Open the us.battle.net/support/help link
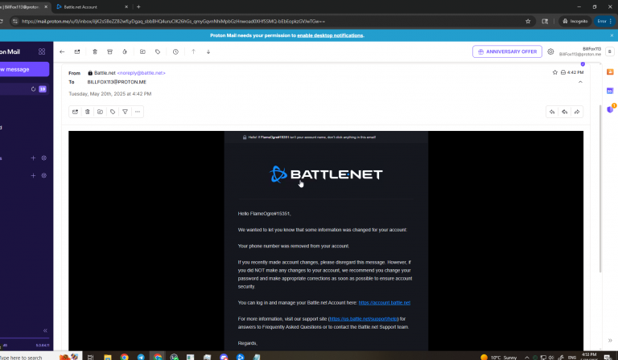618x360 pixels. (x=364, y=319)
